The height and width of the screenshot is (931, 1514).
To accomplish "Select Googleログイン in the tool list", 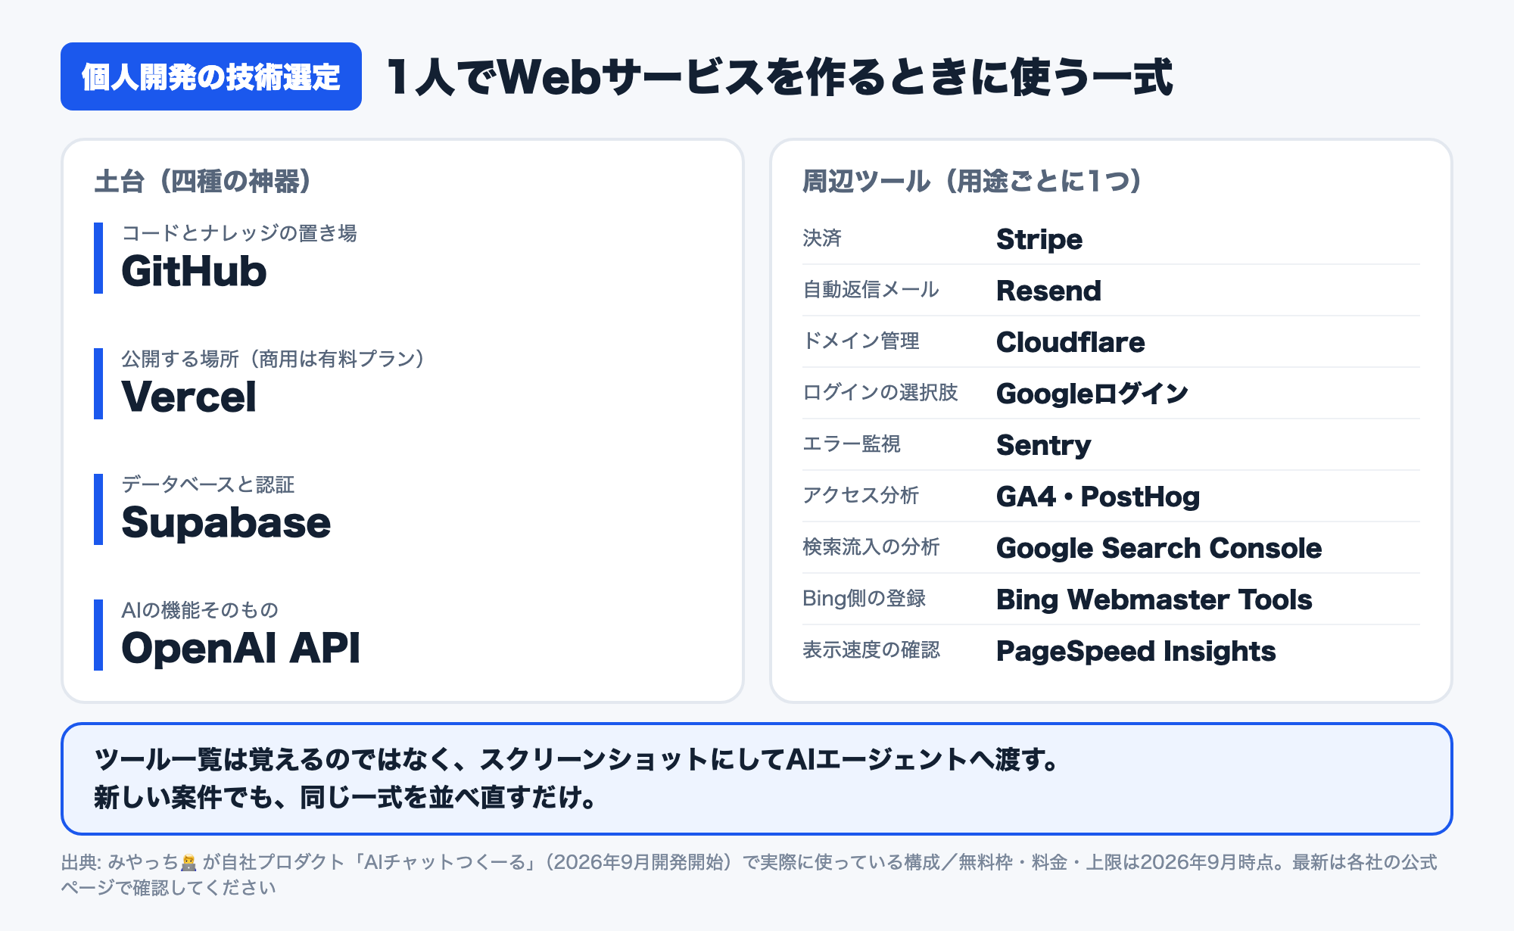I will pyautogui.click(x=1092, y=394).
